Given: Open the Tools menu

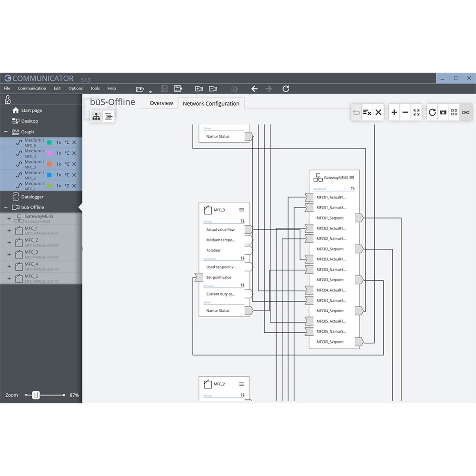Looking at the screenshot, I should coord(95,89).
